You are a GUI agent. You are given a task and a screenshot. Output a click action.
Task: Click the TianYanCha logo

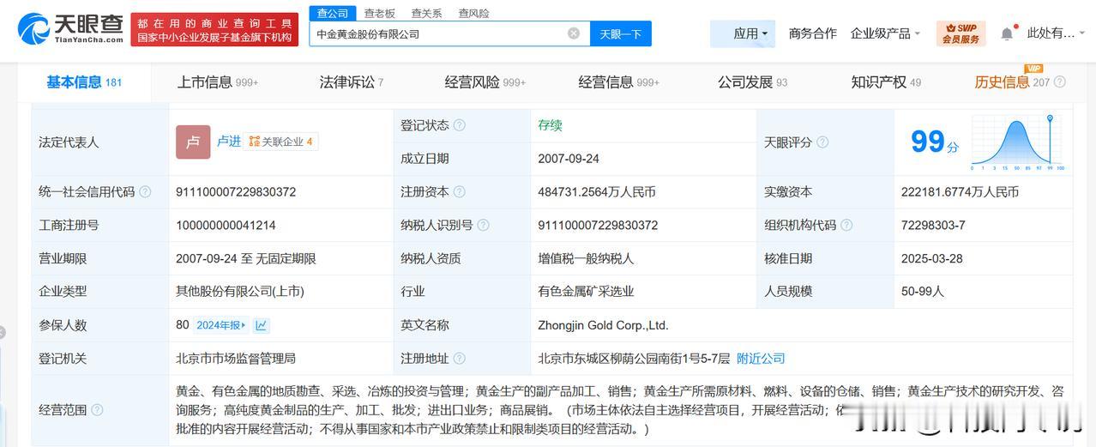point(72,31)
